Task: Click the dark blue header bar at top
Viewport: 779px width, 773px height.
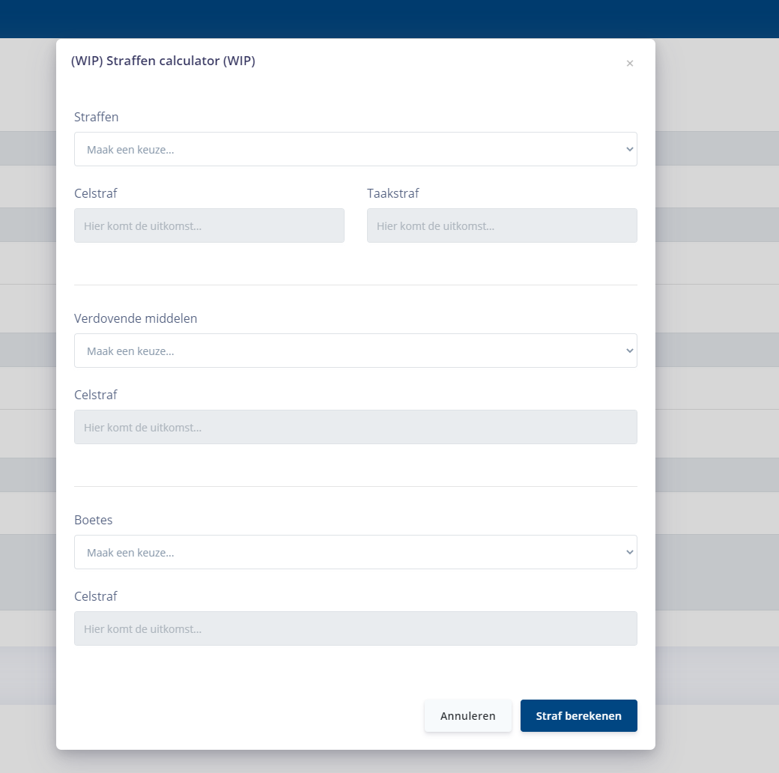Action: pyautogui.click(x=389, y=19)
